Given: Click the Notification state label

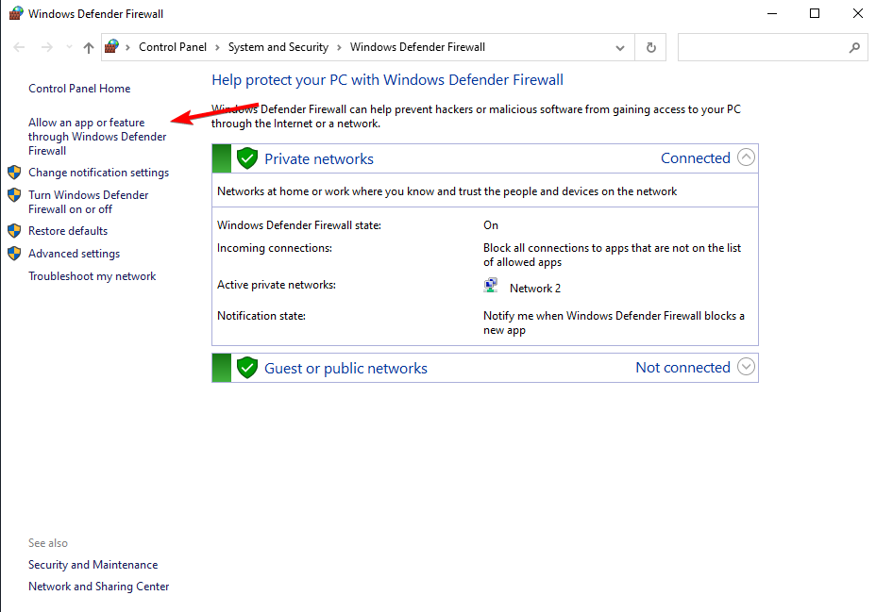Looking at the screenshot, I should (261, 316).
